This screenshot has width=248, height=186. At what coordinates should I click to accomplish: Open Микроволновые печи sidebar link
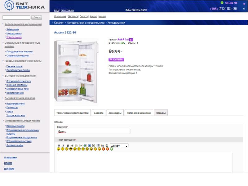(17, 89)
